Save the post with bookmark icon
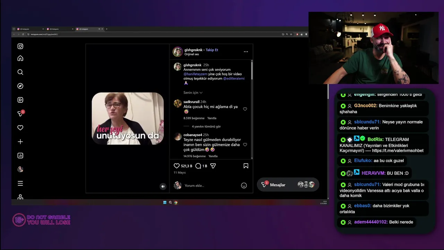The height and width of the screenshot is (250, 444). coord(246,166)
